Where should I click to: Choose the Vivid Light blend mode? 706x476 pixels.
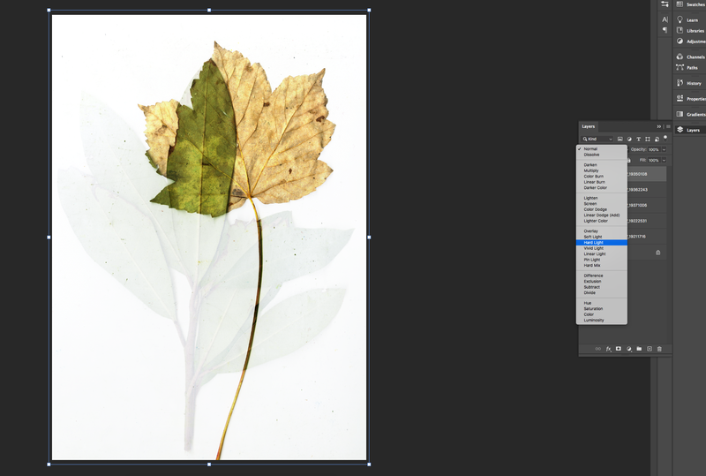[x=602, y=248]
